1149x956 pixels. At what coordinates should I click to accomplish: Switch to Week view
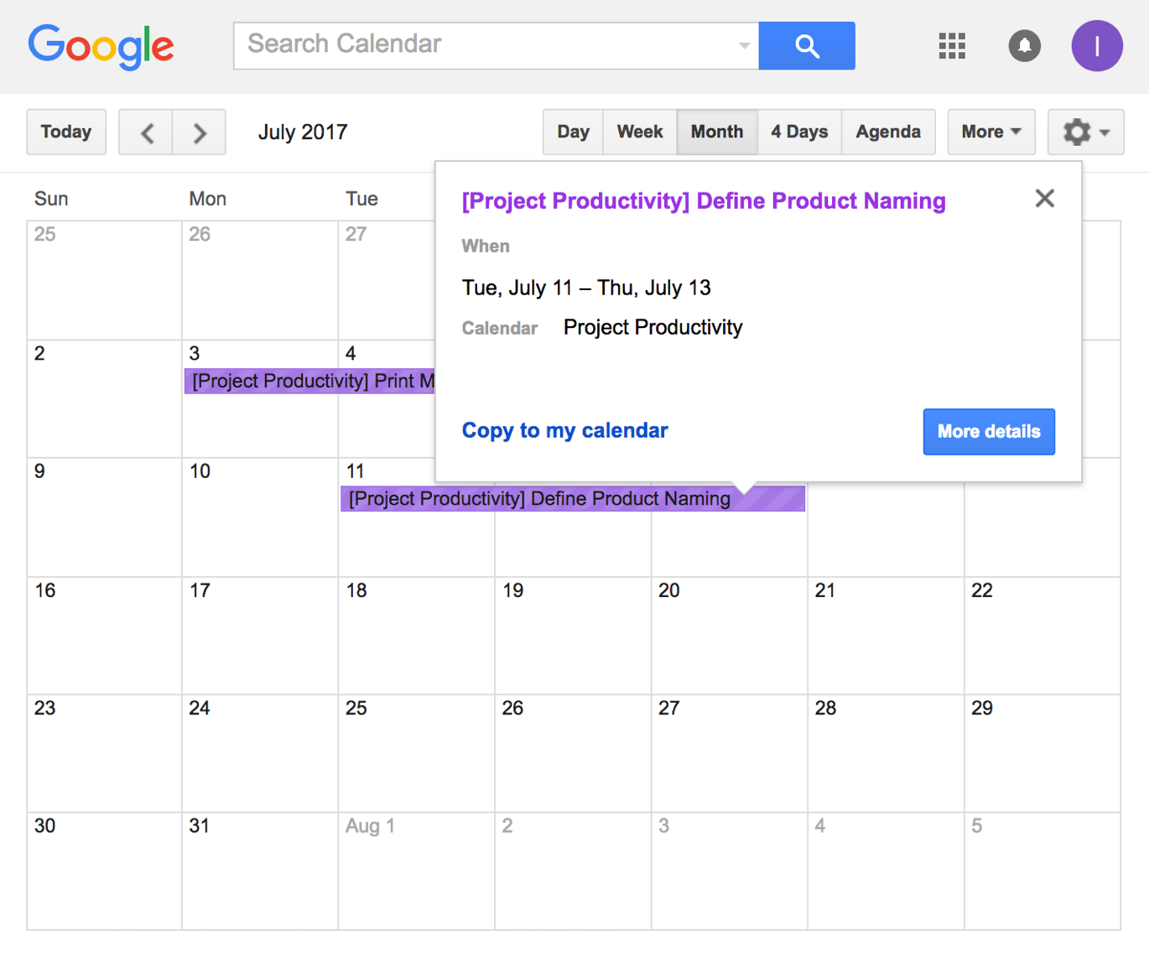[640, 132]
